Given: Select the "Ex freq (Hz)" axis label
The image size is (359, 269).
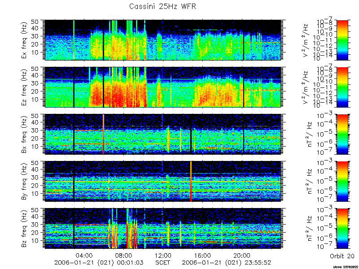Looking at the screenshot, I should (x=25, y=40).
